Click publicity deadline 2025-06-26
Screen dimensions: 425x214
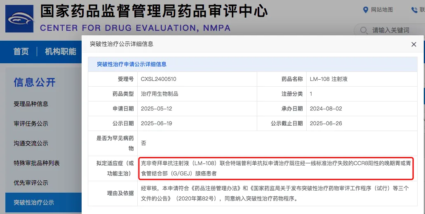[x=326, y=124]
